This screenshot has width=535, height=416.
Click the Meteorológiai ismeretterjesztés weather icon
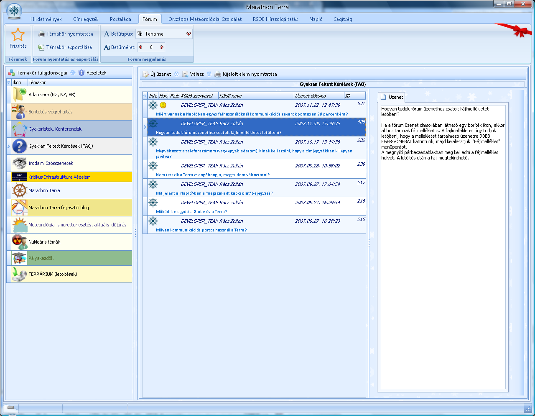point(19,225)
